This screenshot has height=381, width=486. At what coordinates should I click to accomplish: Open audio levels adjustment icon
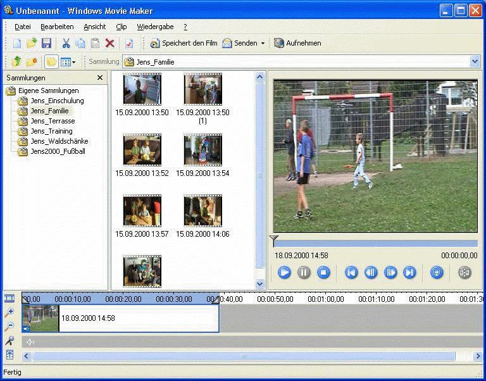click(x=9, y=354)
